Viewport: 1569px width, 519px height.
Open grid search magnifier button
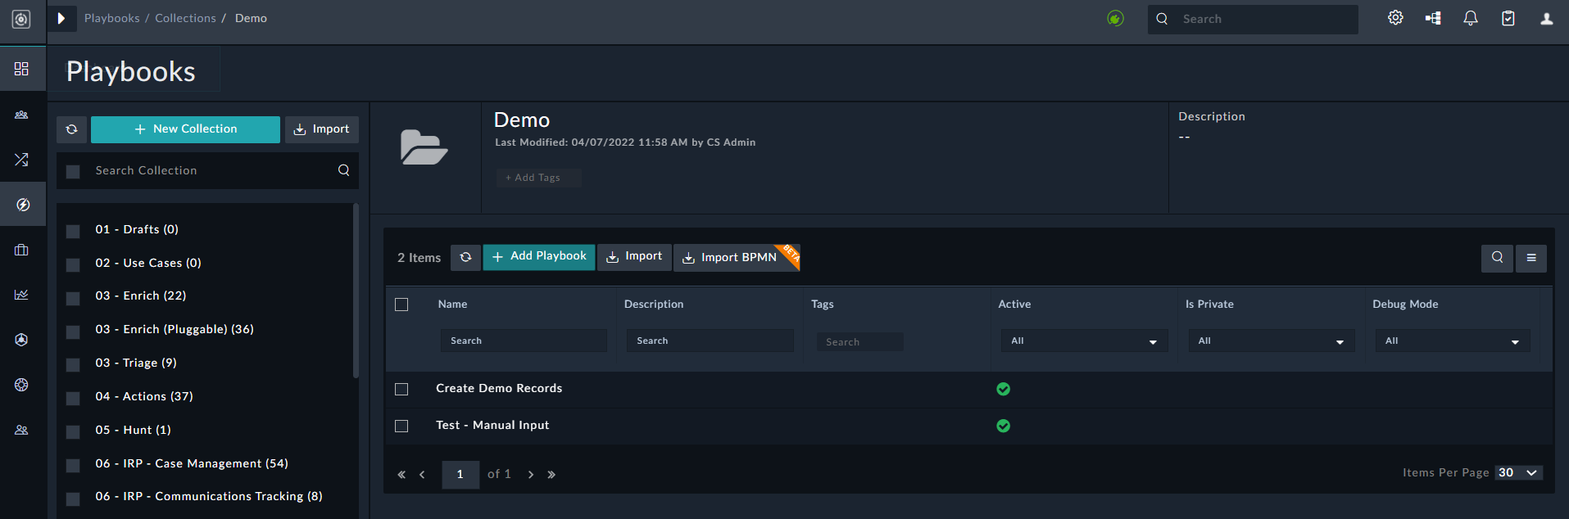click(1497, 258)
